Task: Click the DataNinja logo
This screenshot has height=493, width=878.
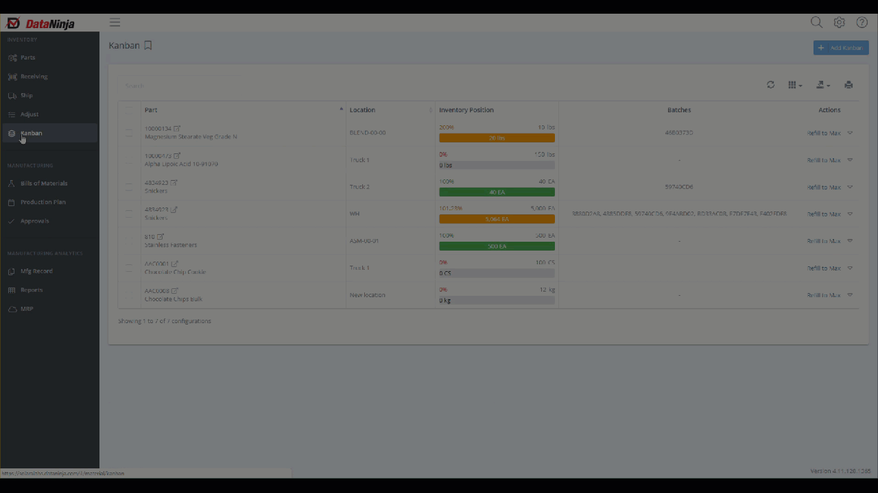Action: click(x=40, y=23)
